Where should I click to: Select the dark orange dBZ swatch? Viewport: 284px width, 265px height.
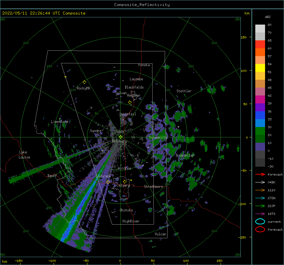tap(260, 52)
